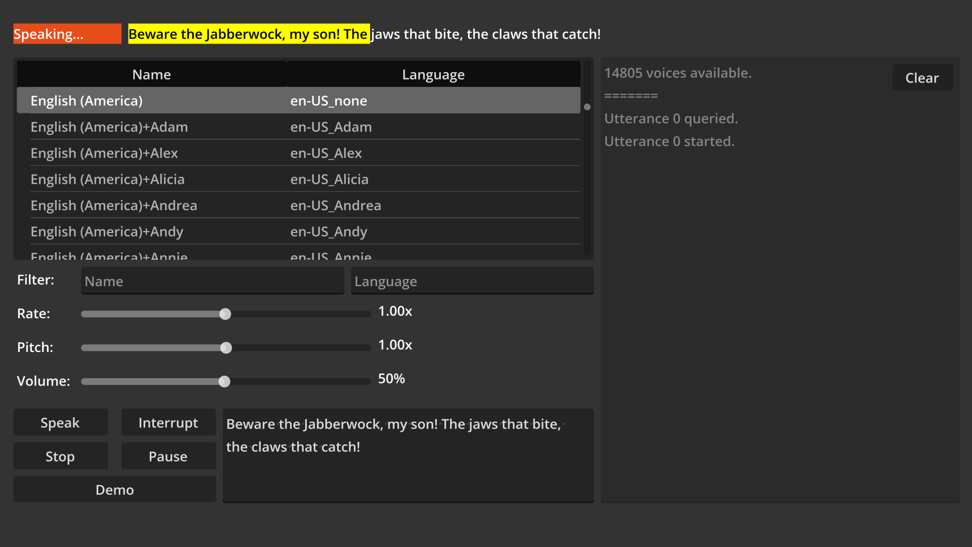Screen dimensions: 972x547
Task: Run the Demo button
Action: click(x=114, y=490)
